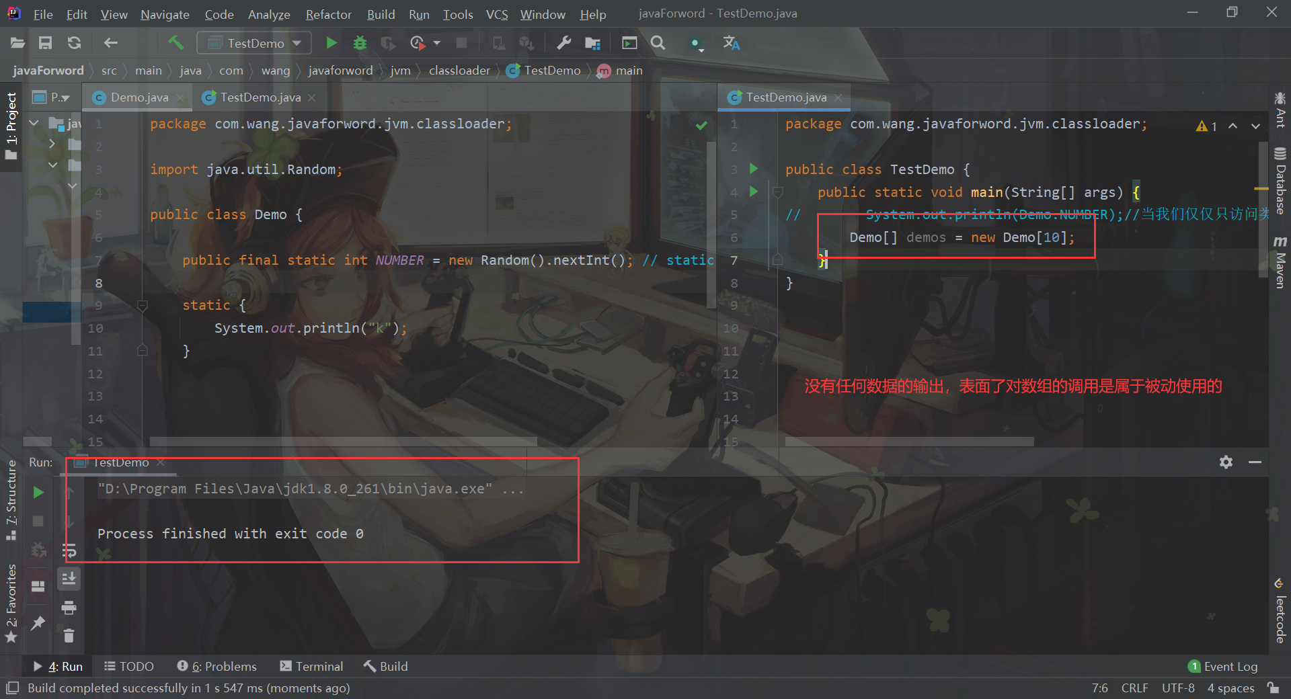Click the Debug bug icon in toolbar

360,43
